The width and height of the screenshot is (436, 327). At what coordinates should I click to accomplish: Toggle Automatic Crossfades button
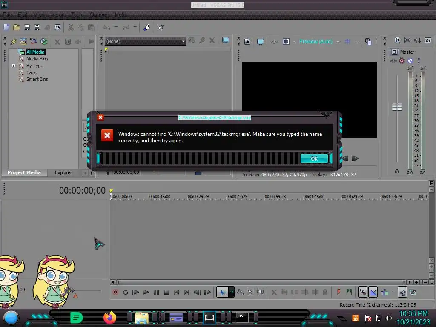373,292
